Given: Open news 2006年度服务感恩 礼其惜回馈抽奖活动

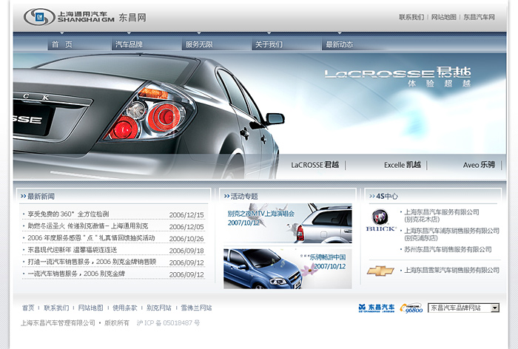Looking at the screenshot, I should coord(91,238).
